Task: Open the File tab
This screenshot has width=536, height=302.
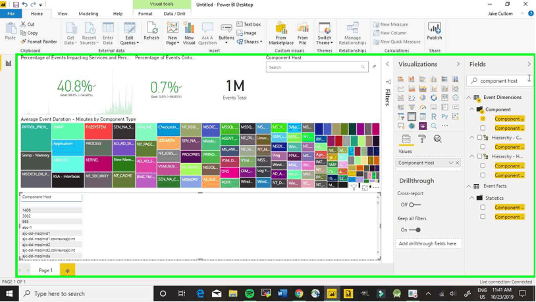Action: click(11, 14)
